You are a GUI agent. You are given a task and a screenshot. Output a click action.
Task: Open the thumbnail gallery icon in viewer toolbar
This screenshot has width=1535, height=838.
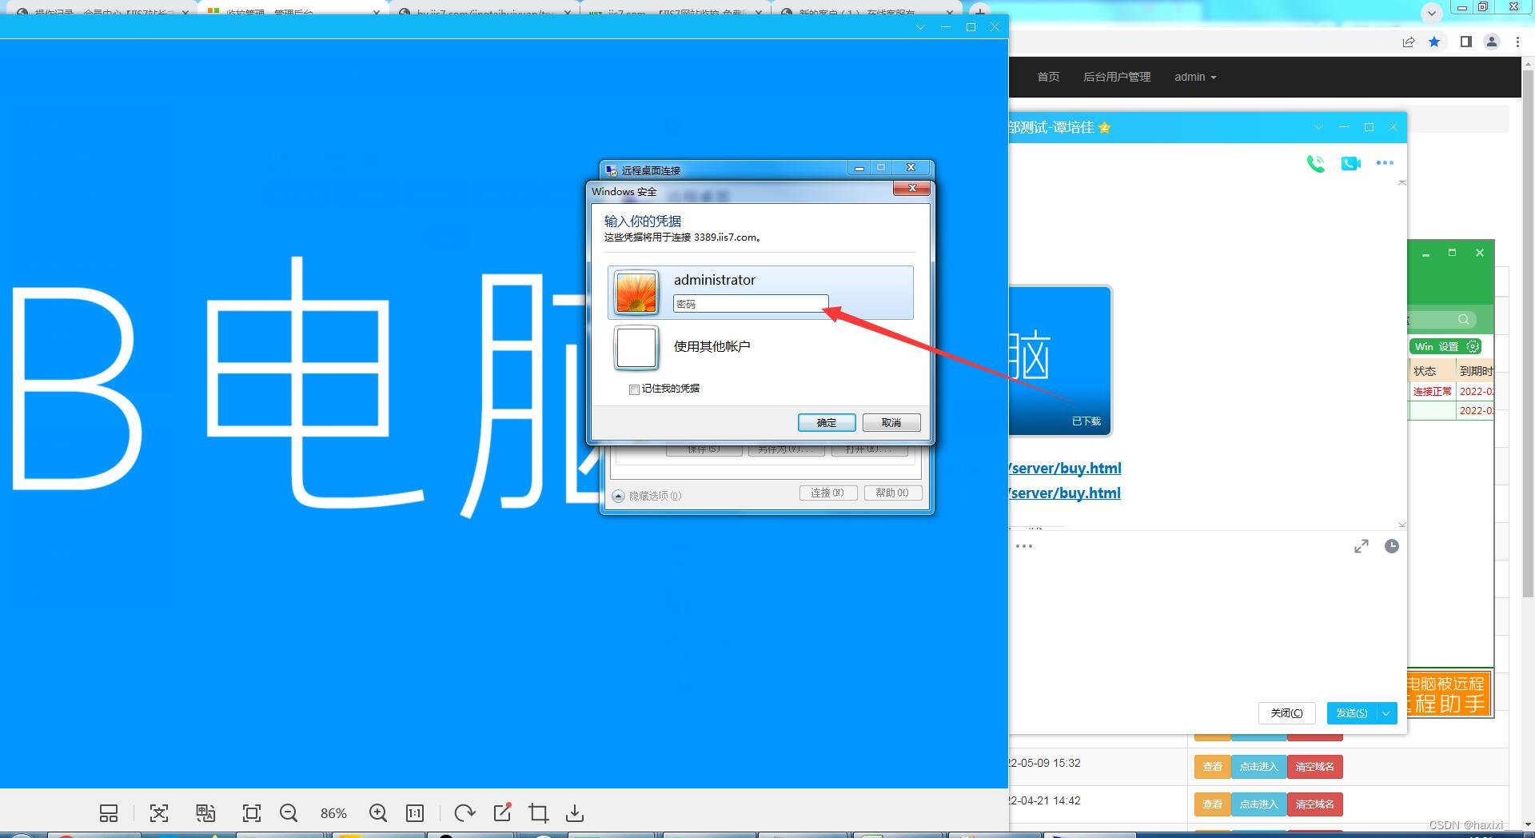pyautogui.click(x=109, y=813)
